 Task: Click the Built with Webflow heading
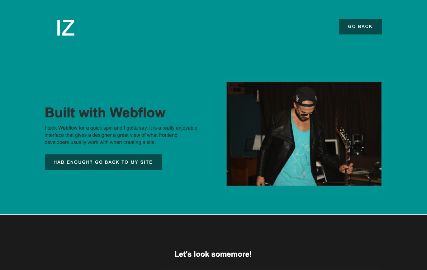[105, 113]
